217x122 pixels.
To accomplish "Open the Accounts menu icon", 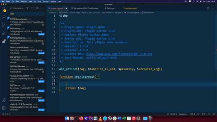I will click(x=4, y=100).
